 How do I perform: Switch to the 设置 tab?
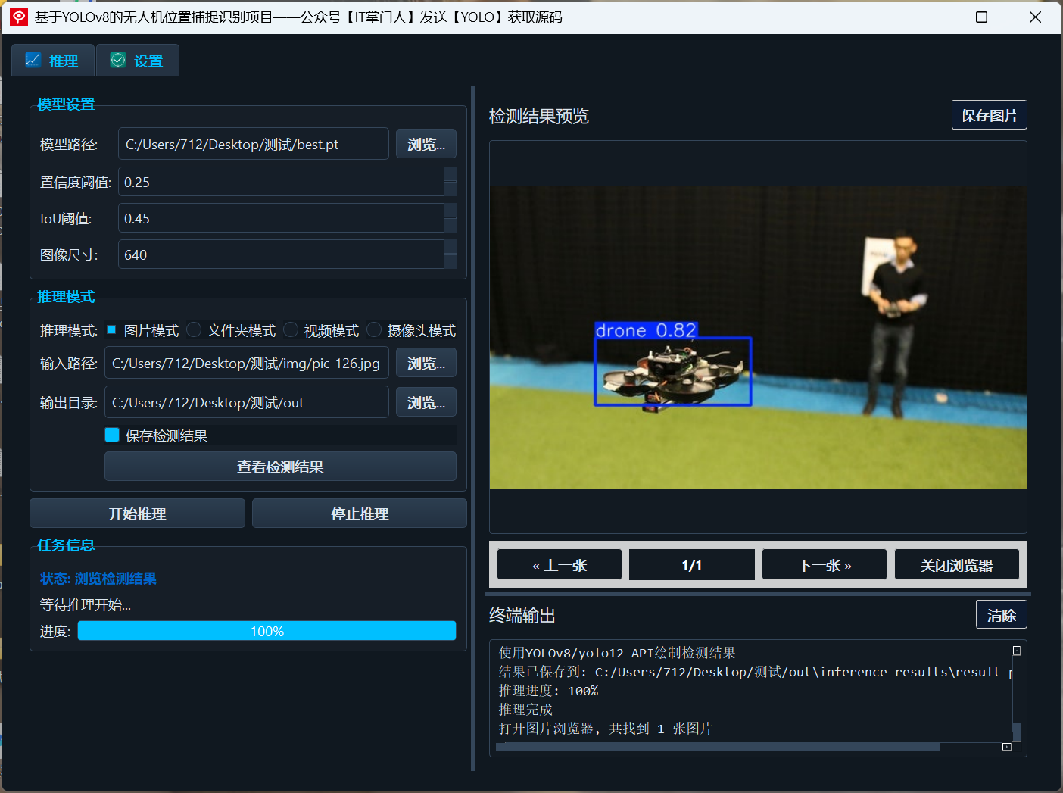click(138, 61)
